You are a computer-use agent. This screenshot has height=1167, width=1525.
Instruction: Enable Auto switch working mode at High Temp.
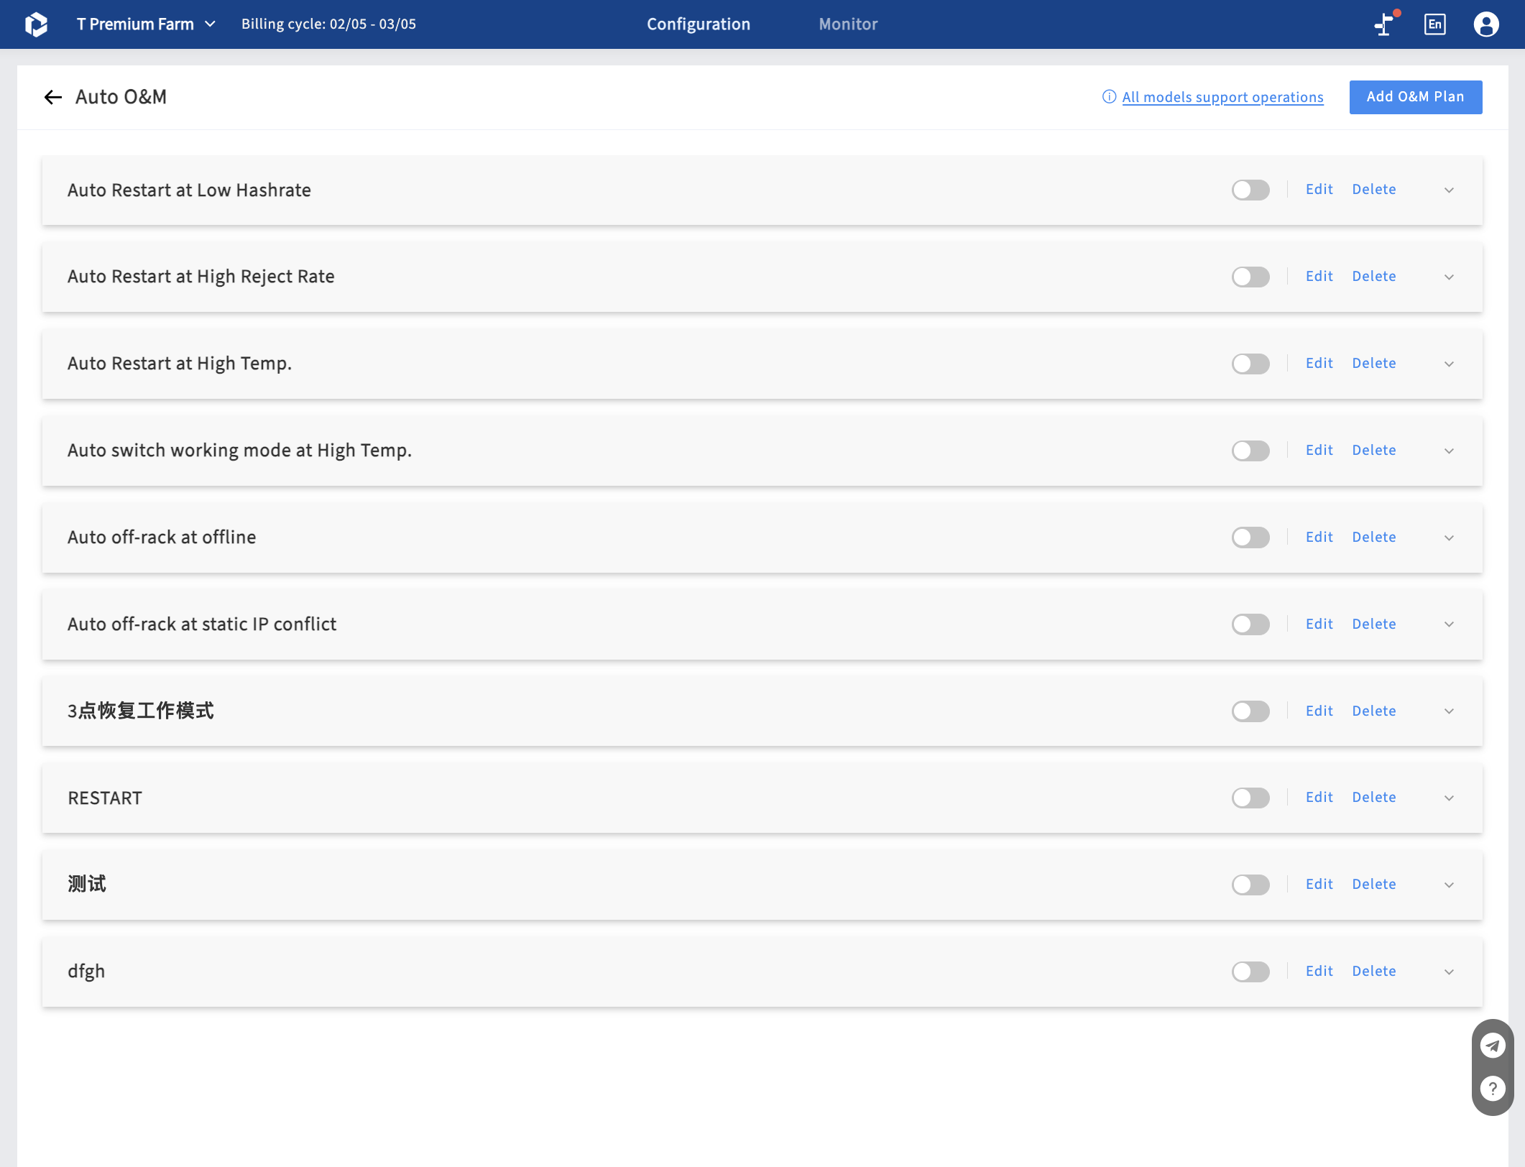[x=1250, y=451]
